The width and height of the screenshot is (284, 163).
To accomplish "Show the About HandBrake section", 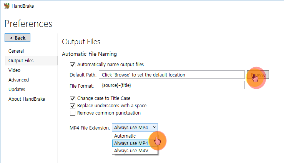I will point(27,99).
